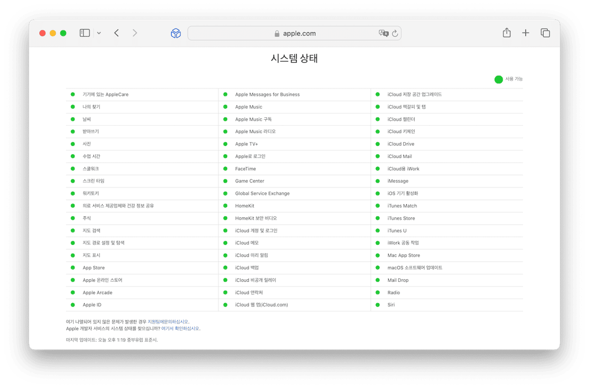The height and width of the screenshot is (388, 589).
Task: Select the iCloud 비공개 릴레이 service
Action: pos(294,280)
